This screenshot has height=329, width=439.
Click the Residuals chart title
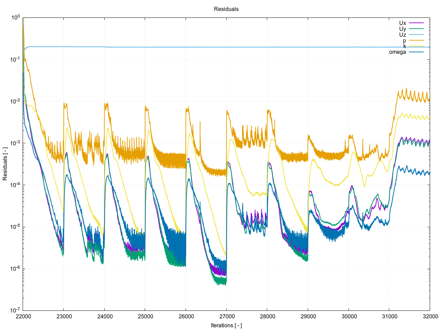tap(226, 9)
